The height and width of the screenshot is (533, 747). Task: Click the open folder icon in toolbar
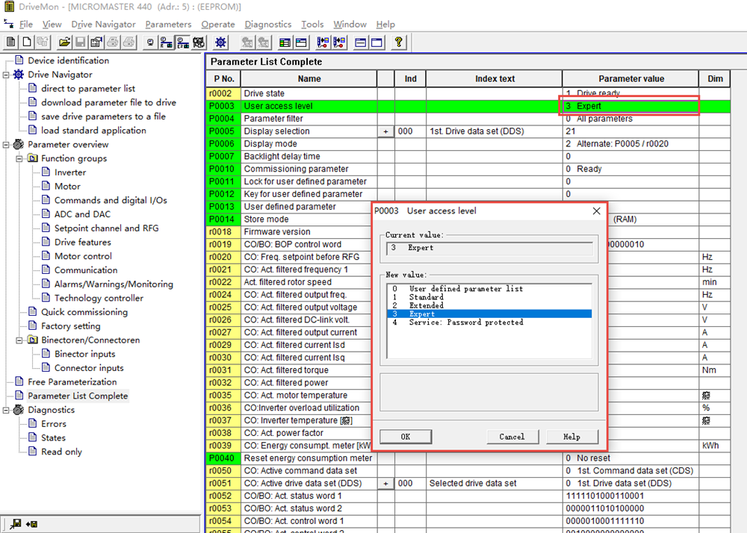pyautogui.click(x=65, y=43)
